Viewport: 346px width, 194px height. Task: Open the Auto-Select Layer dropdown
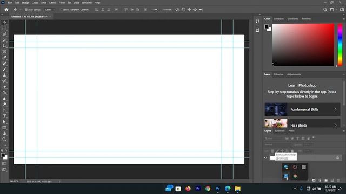[50, 10]
